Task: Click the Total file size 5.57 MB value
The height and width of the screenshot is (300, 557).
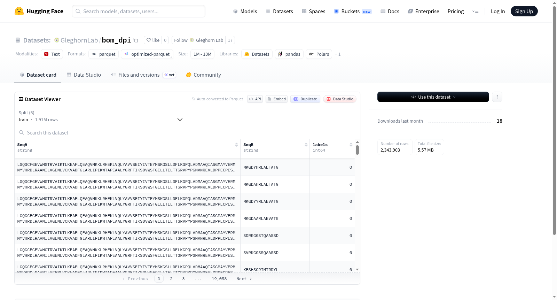Action: point(426,150)
